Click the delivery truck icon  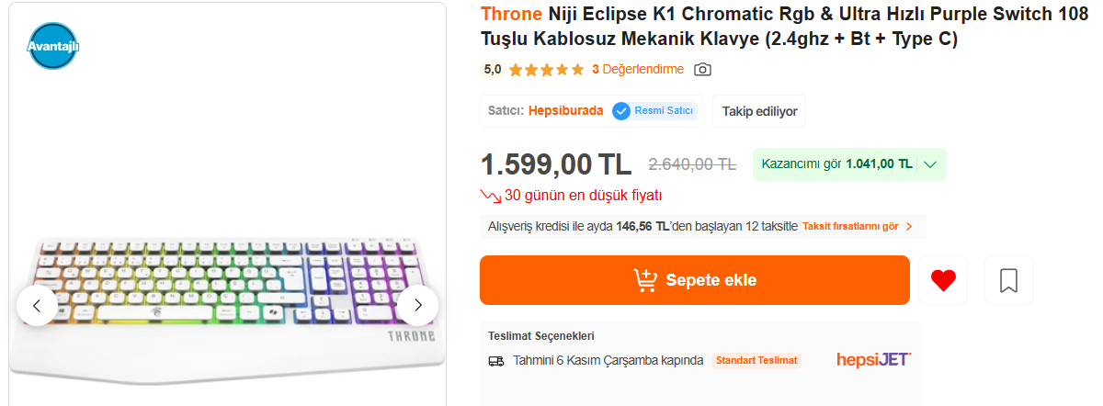(x=496, y=361)
